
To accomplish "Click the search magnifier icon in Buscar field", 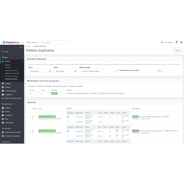I will [x=43, y=43].
